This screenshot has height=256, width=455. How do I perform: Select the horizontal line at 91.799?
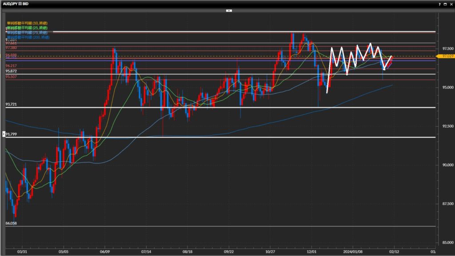(222, 137)
